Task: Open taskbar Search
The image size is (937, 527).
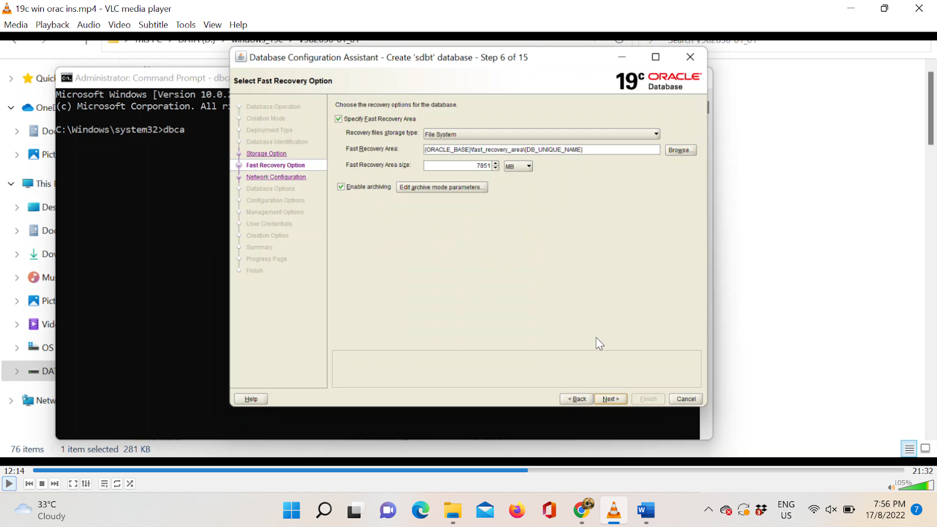Action: click(x=324, y=510)
